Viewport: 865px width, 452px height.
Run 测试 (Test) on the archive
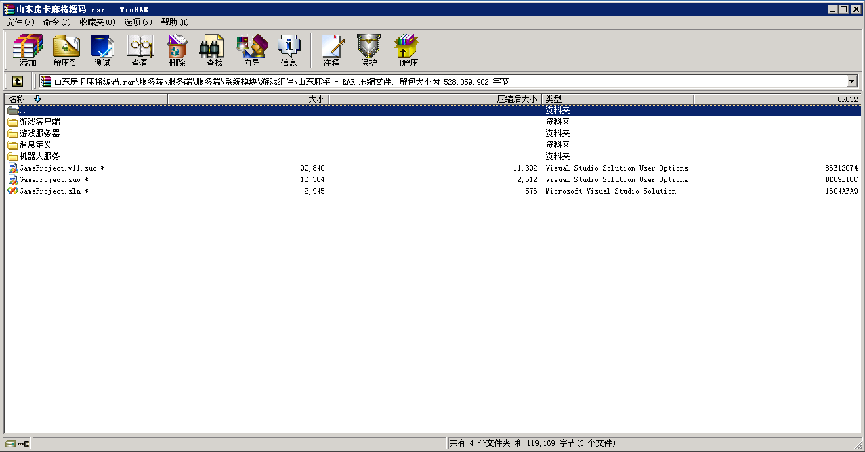pyautogui.click(x=102, y=51)
